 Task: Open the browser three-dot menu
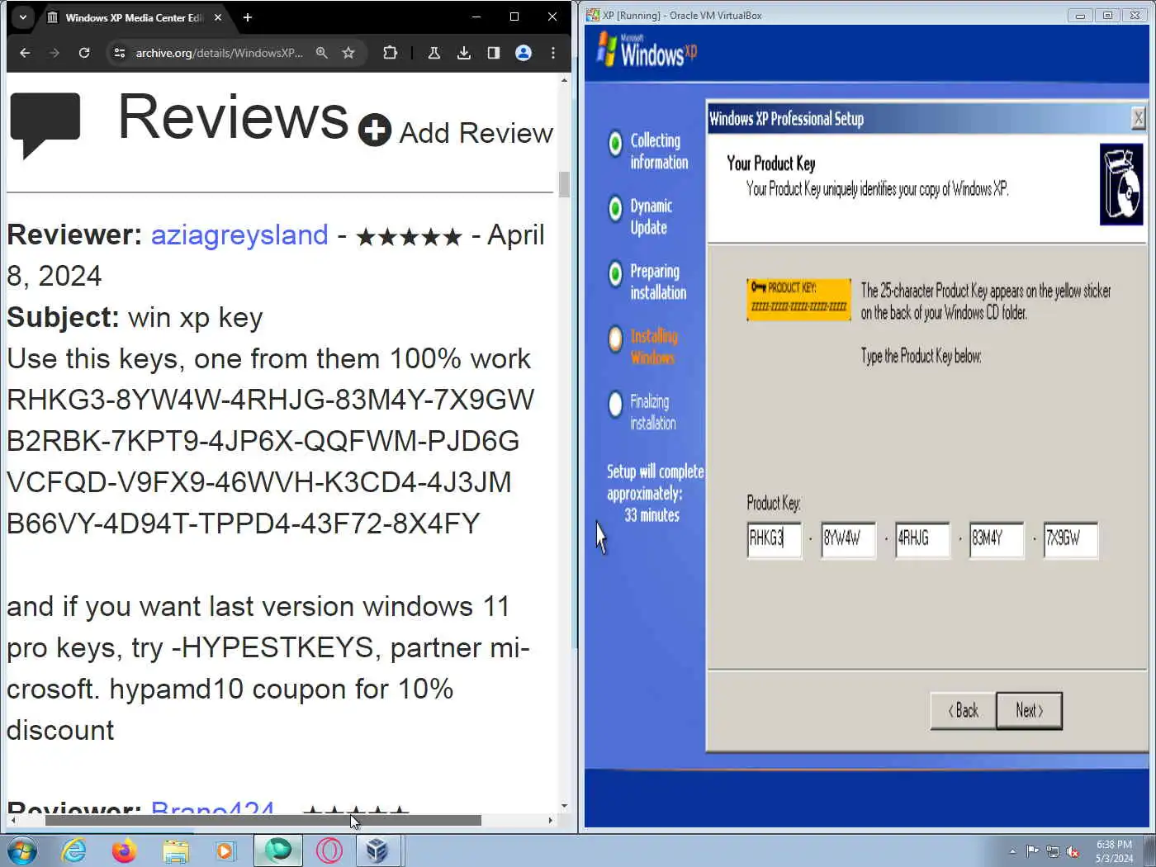tap(553, 53)
